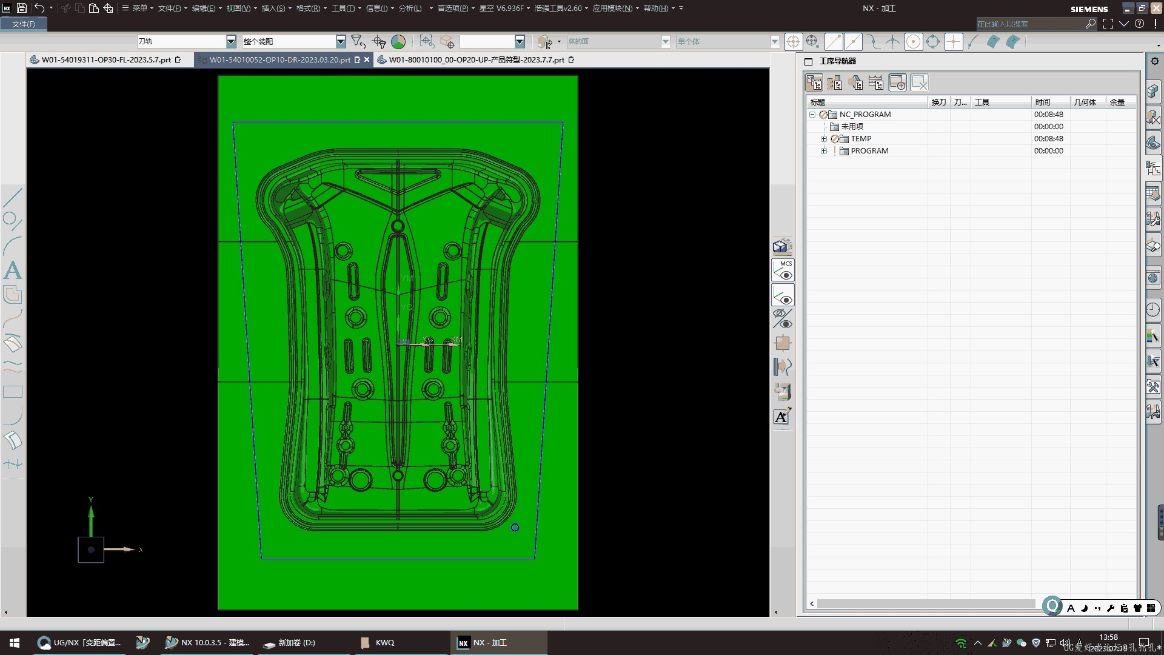Switch to Geometry view icon
This screenshot has height=655, width=1164.
click(x=855, y=82)
